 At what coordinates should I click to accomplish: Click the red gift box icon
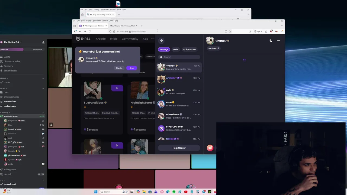(x=210, y=148)
